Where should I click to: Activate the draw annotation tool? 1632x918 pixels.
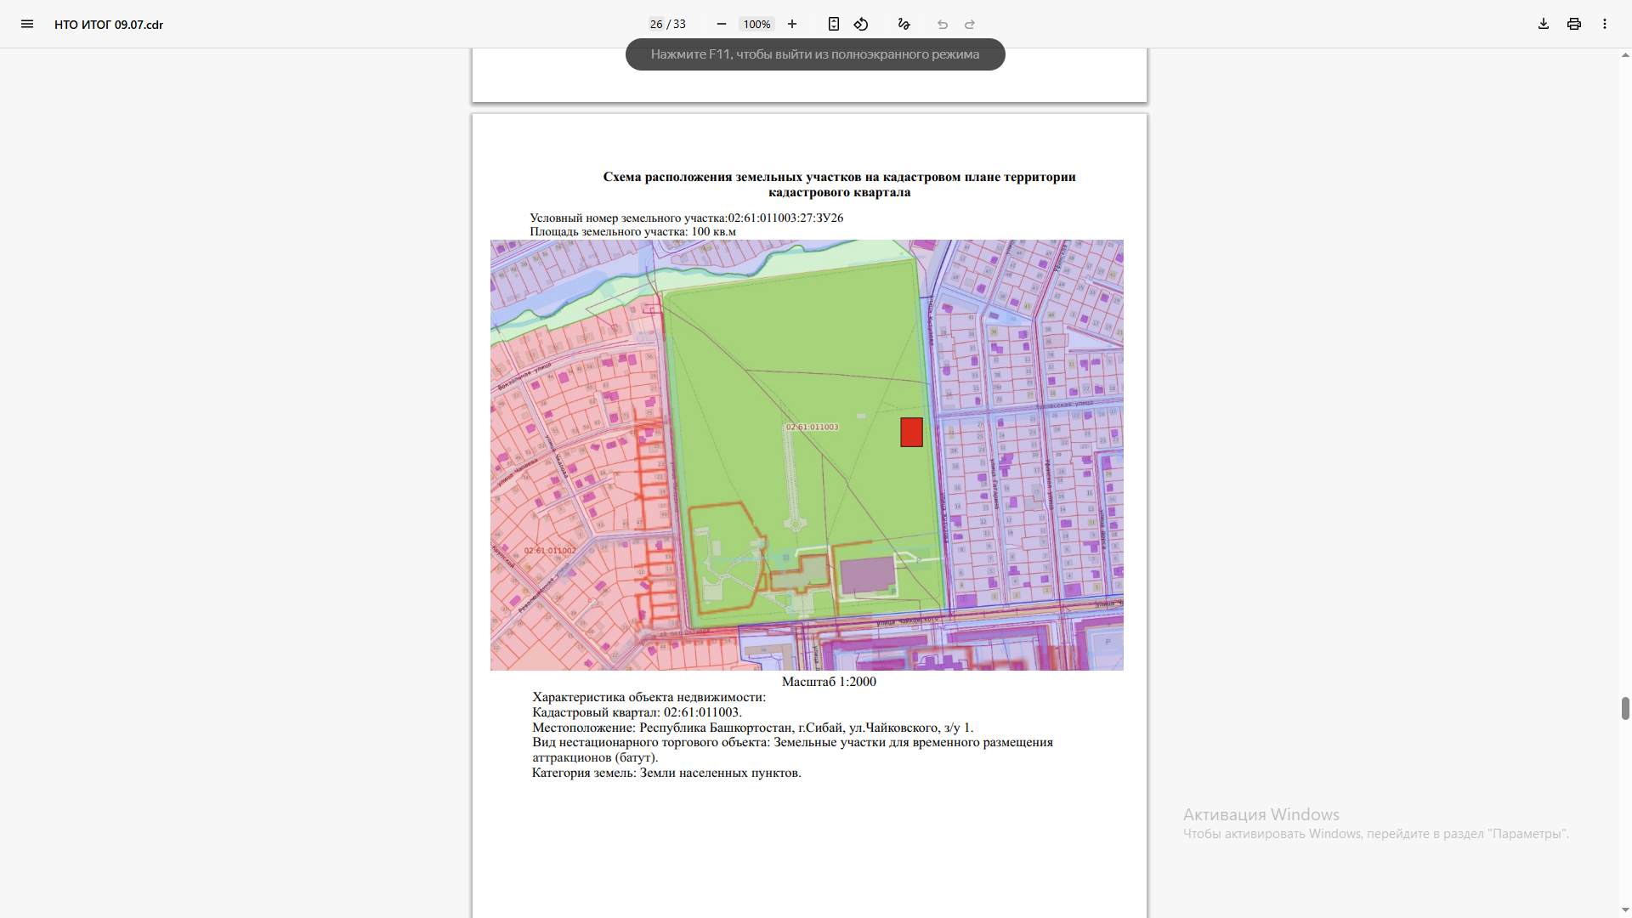pos(904,24)
